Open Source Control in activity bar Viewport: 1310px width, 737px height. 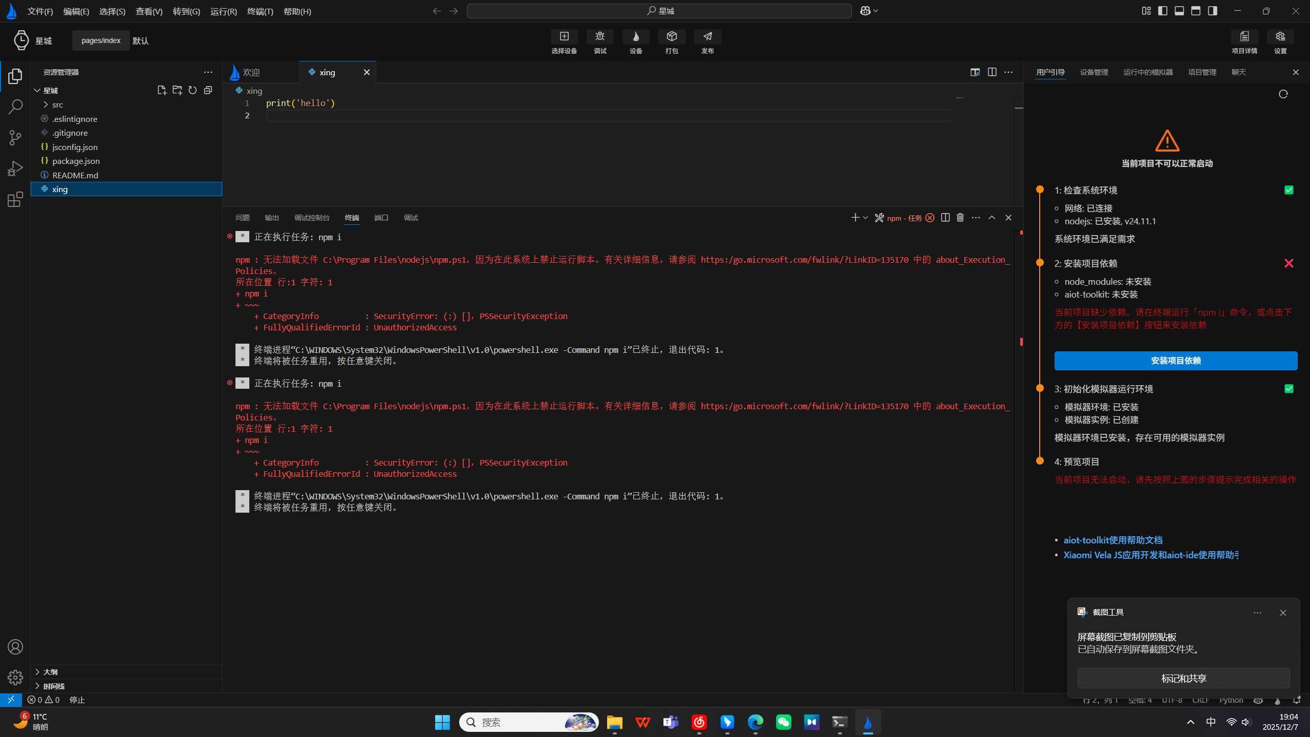[15, 137]
